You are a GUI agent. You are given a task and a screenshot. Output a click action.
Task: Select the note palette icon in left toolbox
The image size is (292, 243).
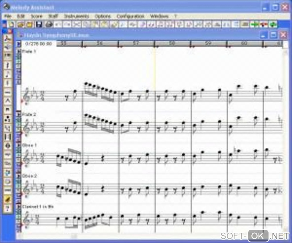8,74
